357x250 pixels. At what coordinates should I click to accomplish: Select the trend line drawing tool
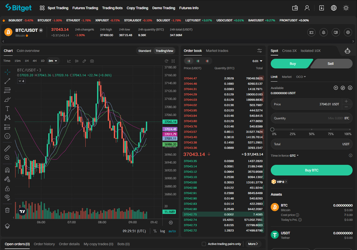coord(7,81)
